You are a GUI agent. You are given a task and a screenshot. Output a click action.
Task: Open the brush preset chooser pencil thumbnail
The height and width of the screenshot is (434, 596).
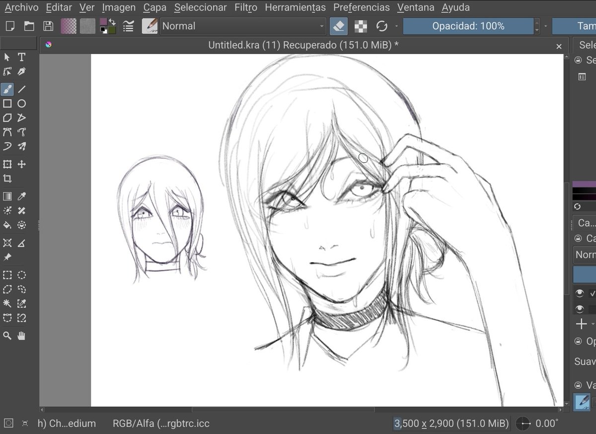[150, 26]
